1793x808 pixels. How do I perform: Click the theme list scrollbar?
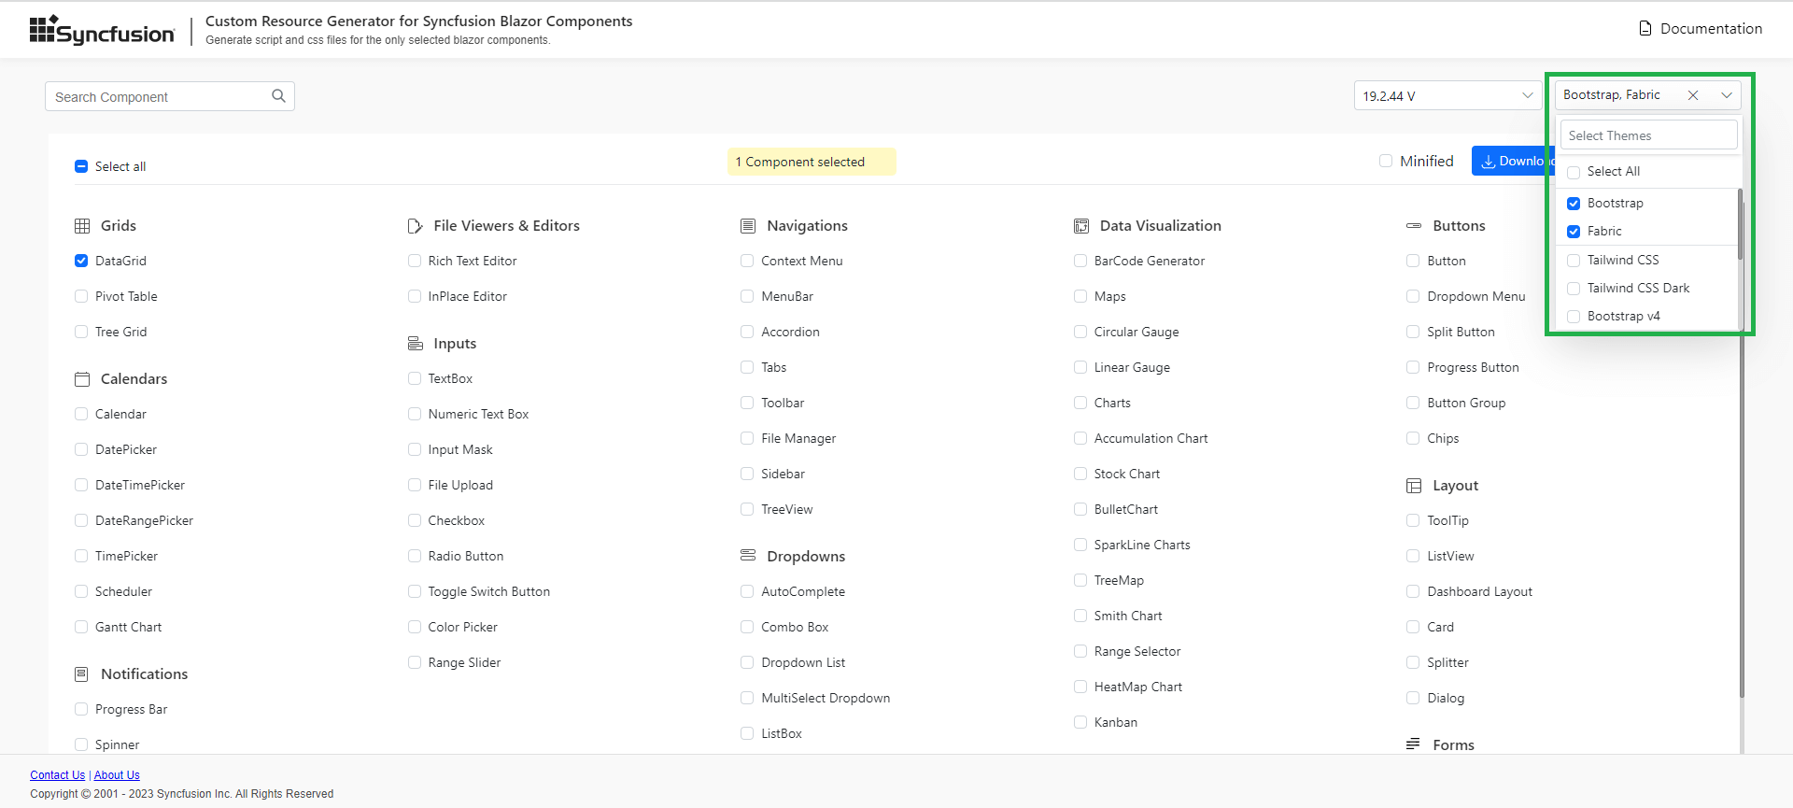(1740, 224)
